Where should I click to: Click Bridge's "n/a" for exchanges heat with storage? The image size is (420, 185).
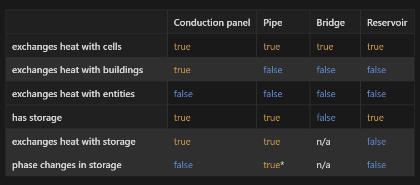(323, 142)
